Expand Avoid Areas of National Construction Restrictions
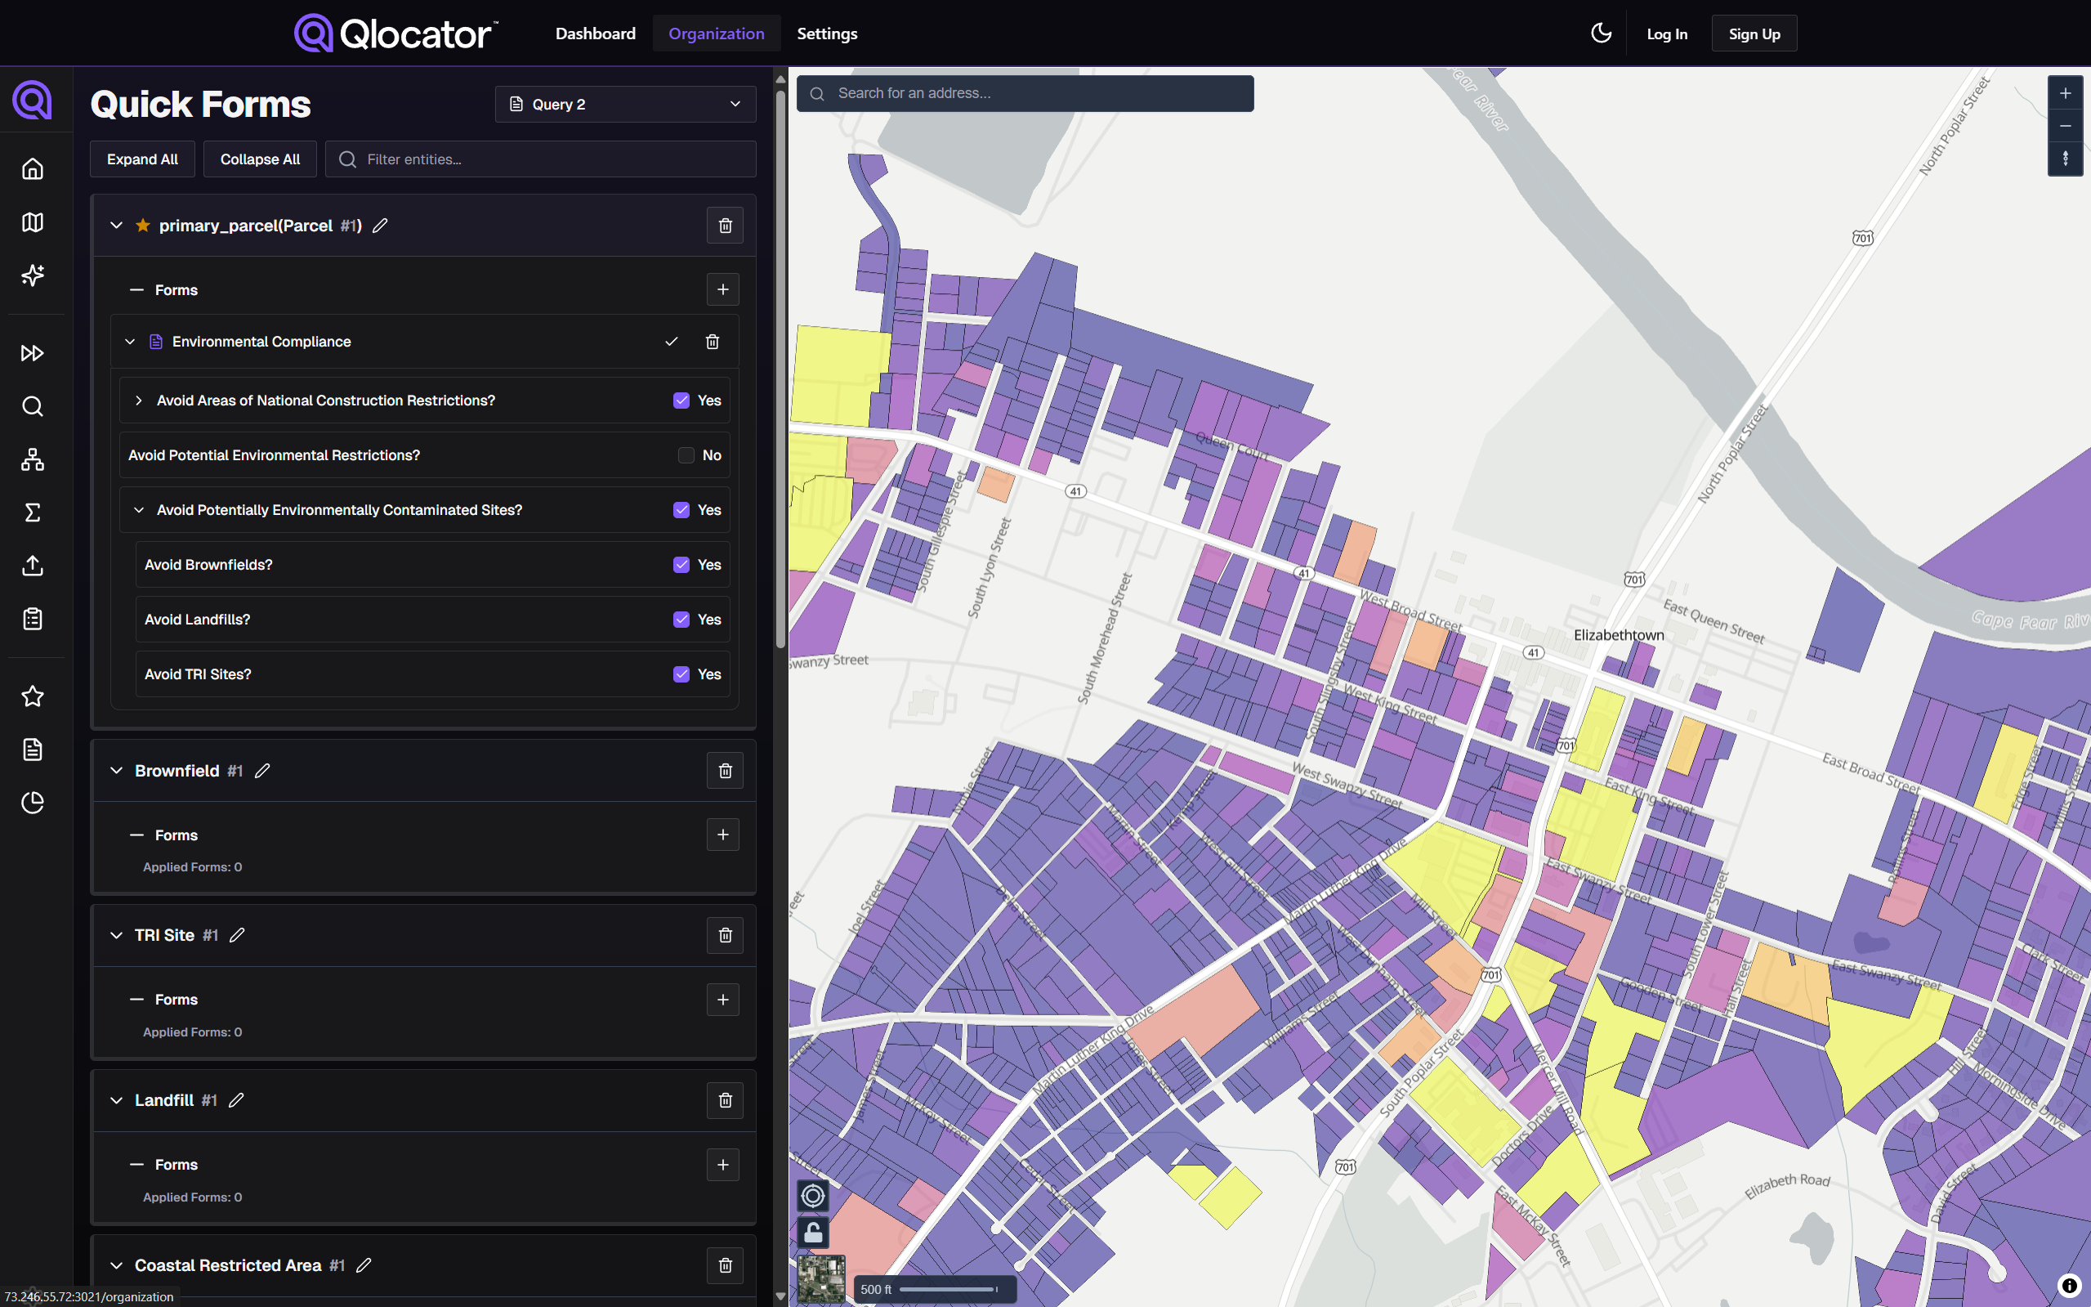 (138, 401)
